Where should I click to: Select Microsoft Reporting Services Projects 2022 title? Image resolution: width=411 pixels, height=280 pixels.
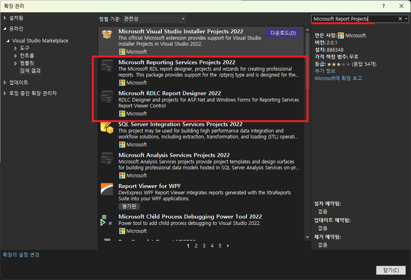click(176, 62)
